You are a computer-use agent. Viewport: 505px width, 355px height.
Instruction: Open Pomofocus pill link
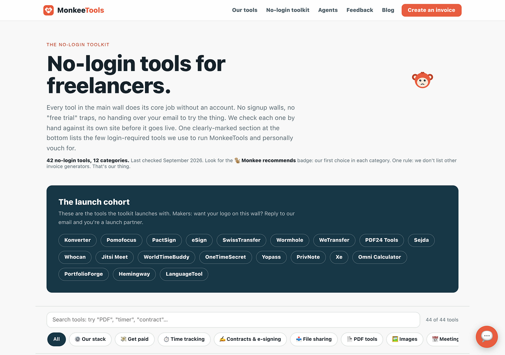[121, 240]
